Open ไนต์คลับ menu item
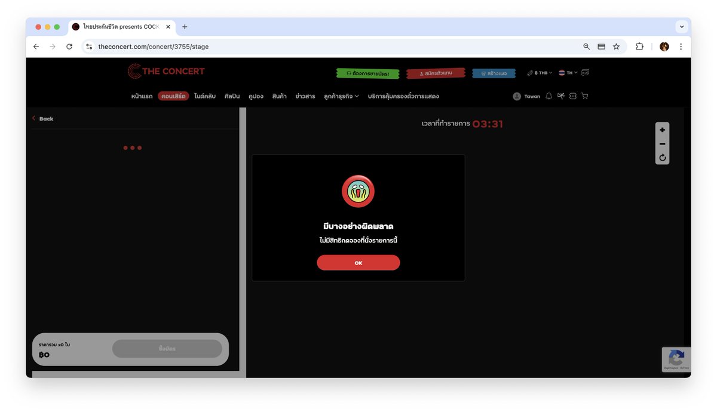717x412 pixels. (x=205, y=96)
